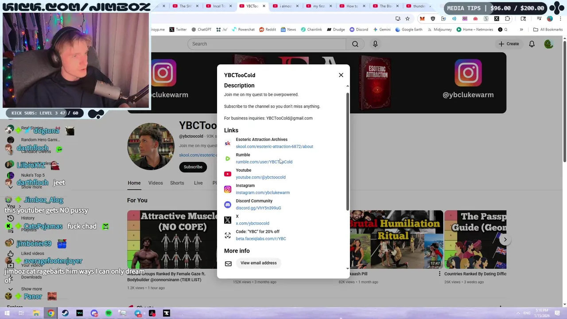This screenshot has height=319, width=567.
Task: Open the beta.faceiqlabs.com/r/YBC link
Action: (x=261, y=239)
